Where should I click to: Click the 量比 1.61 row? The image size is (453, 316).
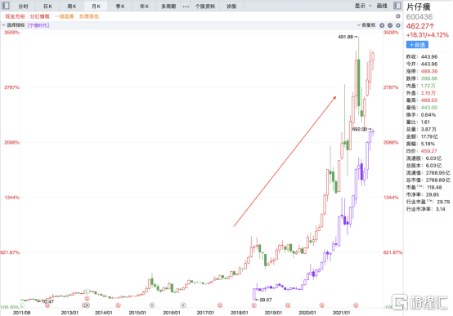[x=418, y=122]
